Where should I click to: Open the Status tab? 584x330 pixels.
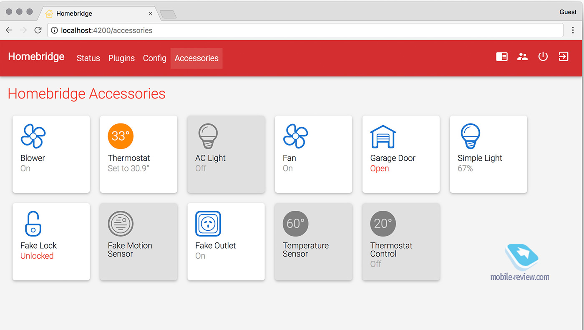point(88,58)
